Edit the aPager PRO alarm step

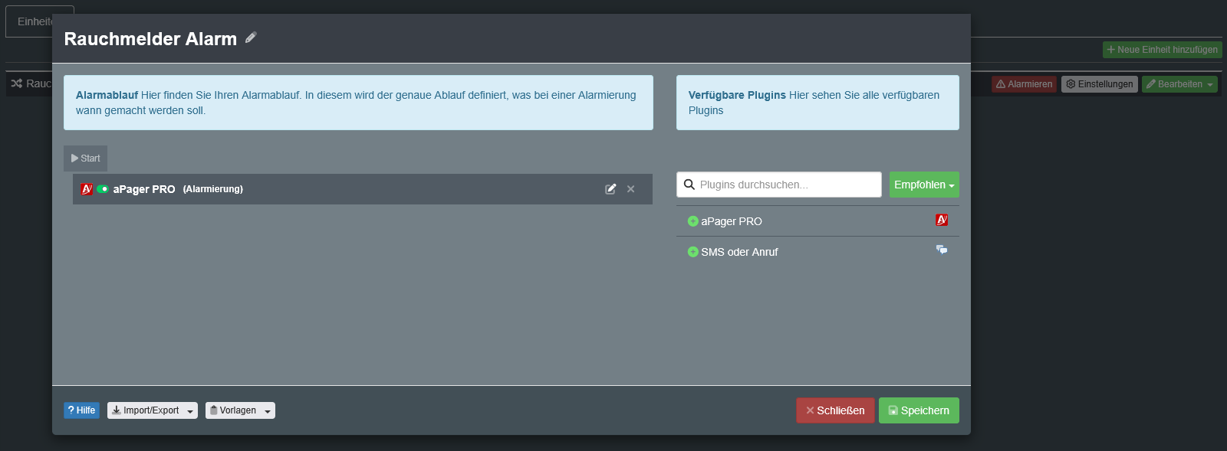coord(610,189)
